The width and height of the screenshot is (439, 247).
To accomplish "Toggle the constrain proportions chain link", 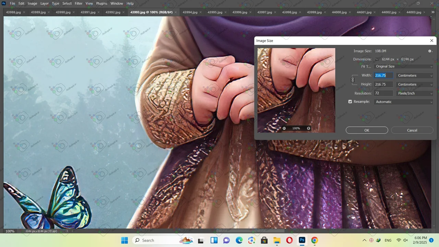I will [x=353, y=80].
